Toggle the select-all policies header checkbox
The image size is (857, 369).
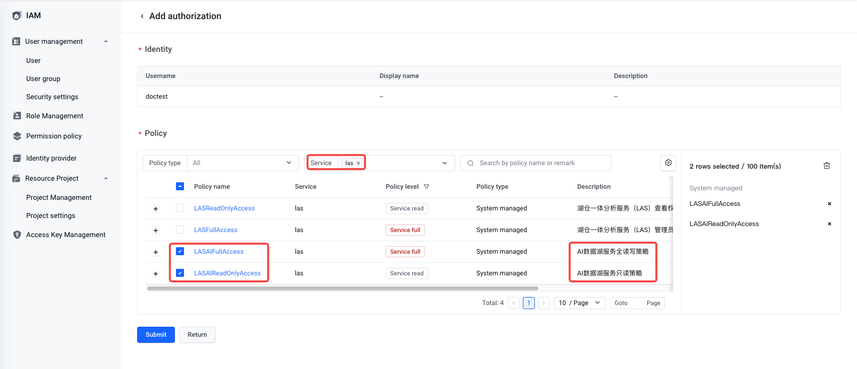click(x=180, y=186)
